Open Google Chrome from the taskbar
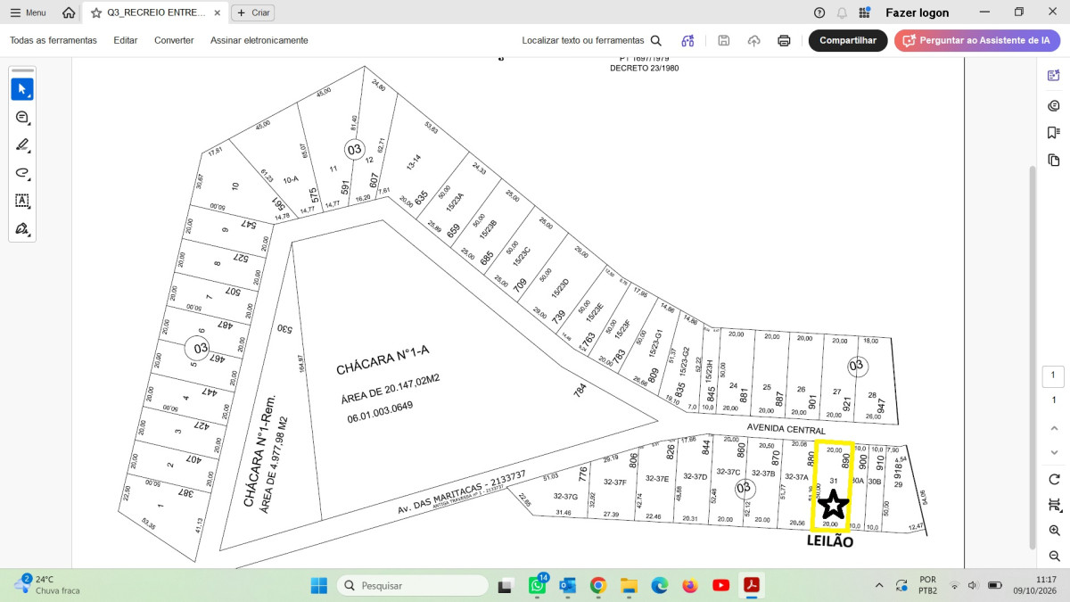Viewport: 1070px width, 602px height. tap(598, 586)
